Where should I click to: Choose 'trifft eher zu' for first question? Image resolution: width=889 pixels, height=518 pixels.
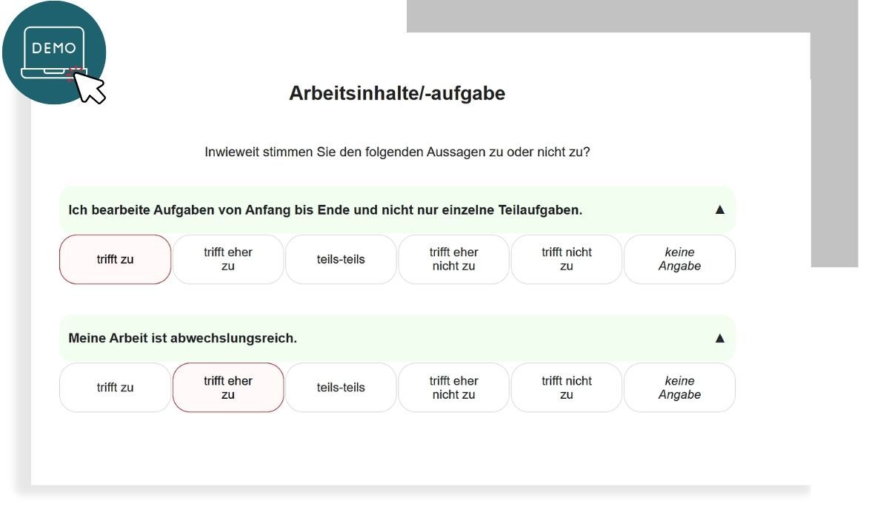click(228, 260)
